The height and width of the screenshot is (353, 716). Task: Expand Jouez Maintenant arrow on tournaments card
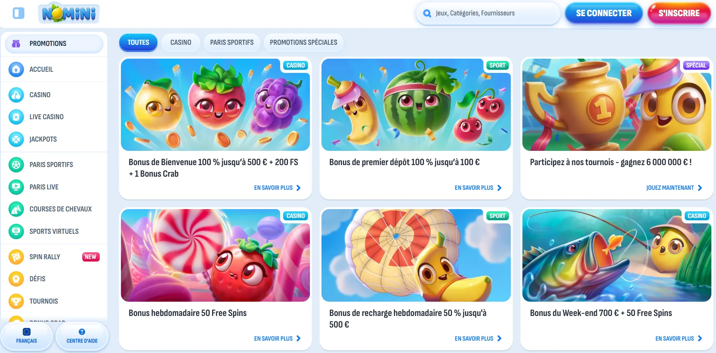coord(700,188)
